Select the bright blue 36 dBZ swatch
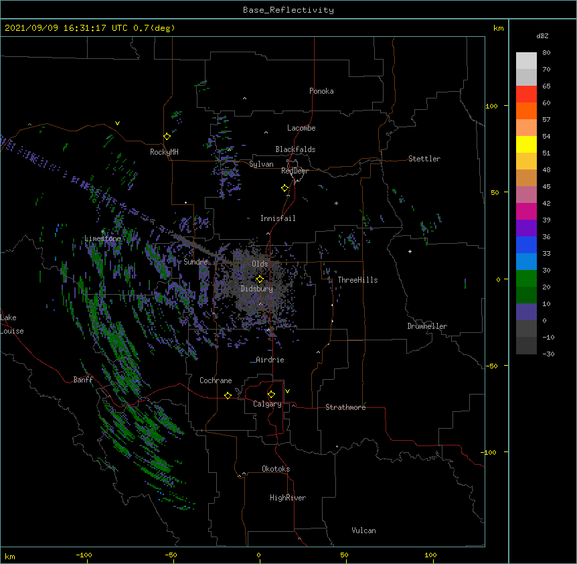This screenshot has height=564, width=577. click(526, 244)
